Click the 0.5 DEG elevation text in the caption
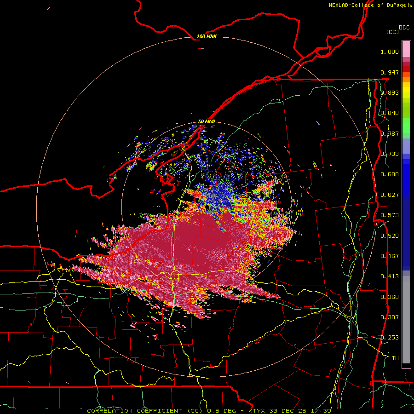This screenshot has width=414, height=414. (221, 411)
